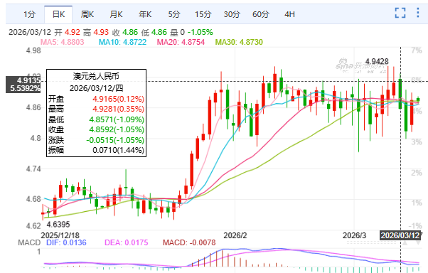Image resolution: width=428 pixels, height=273 pixels.
Task: Switch to the 1分 chart tab
Action: click(29, 14)
